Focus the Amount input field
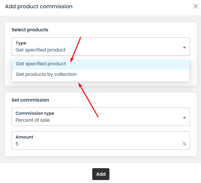 click(x=101, y=140)
